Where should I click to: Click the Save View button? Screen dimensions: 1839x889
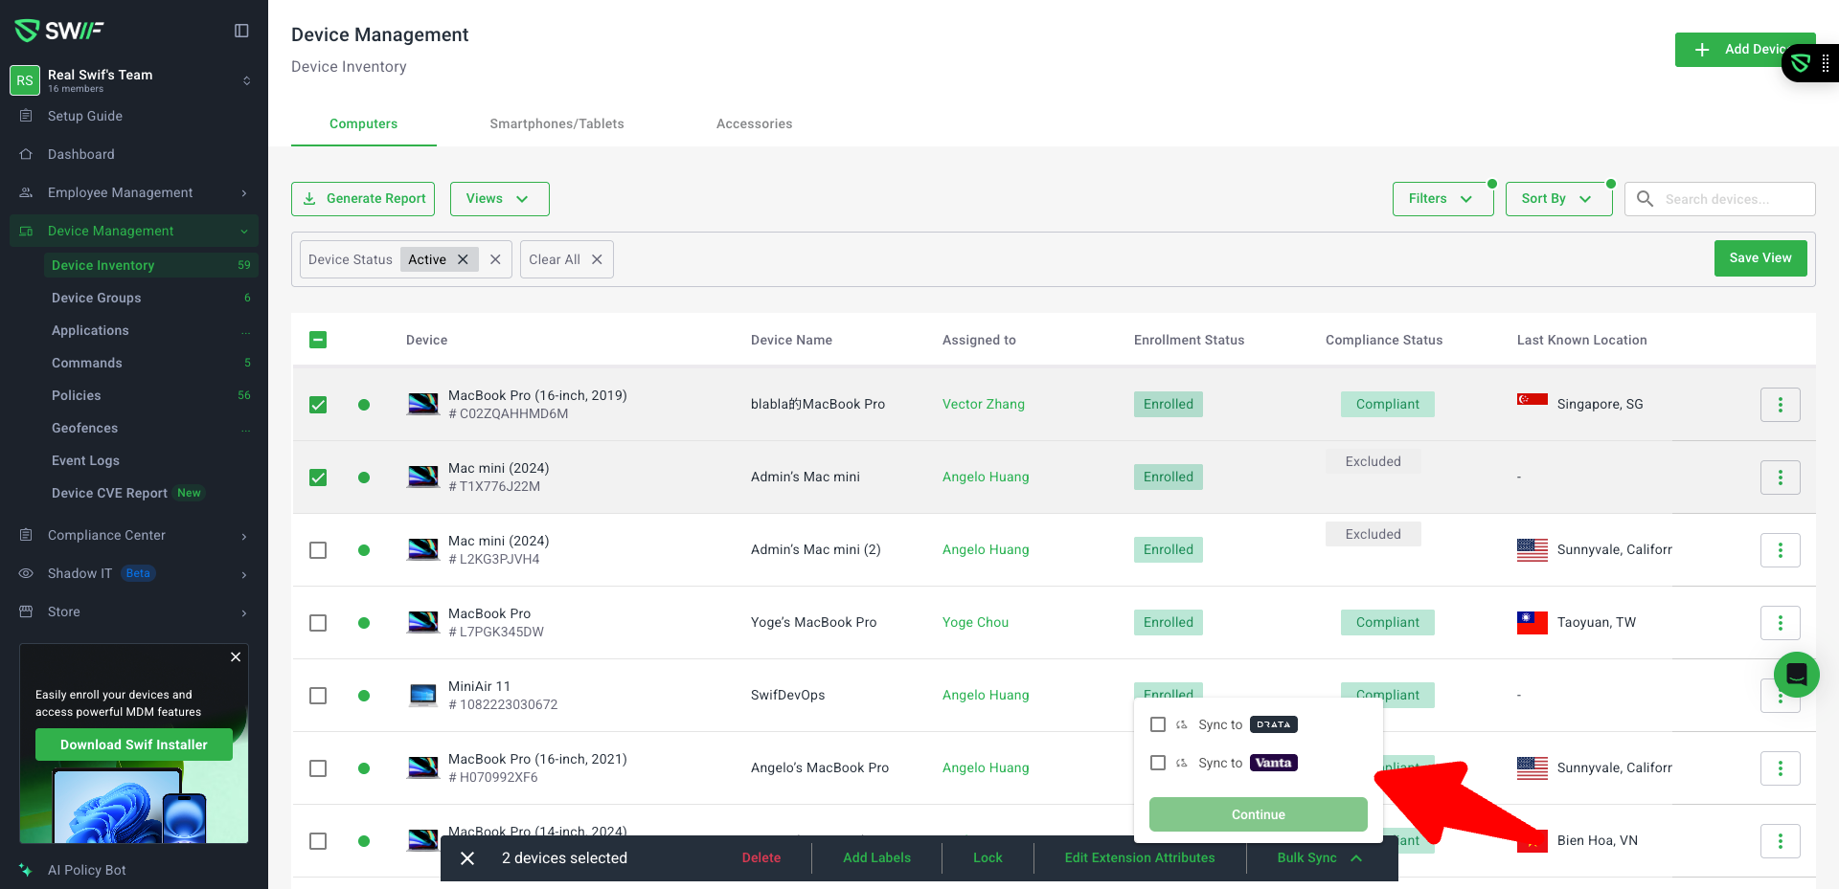1760,258
